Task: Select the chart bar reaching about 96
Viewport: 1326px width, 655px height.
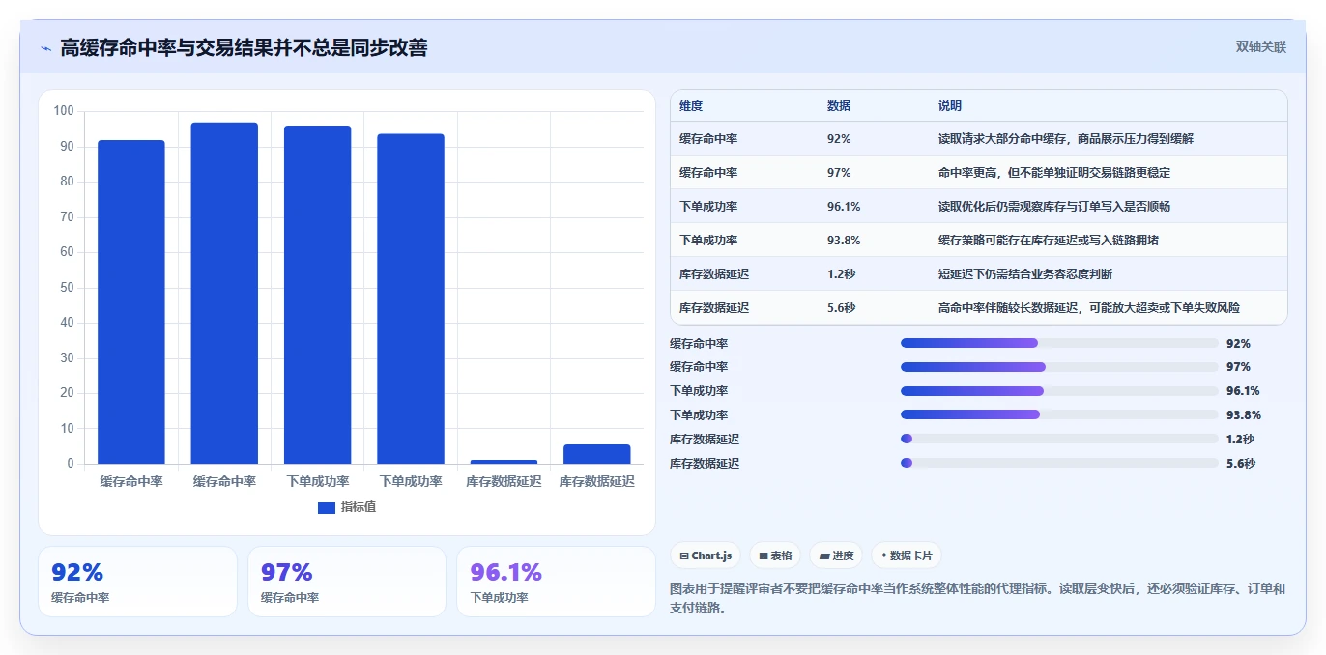Action: (317, 295)
